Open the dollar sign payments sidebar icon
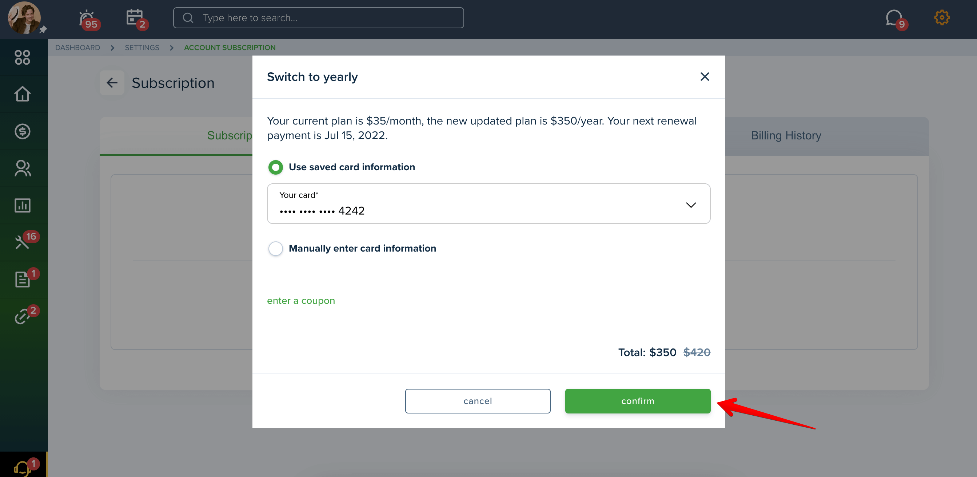 coord(23,131)
